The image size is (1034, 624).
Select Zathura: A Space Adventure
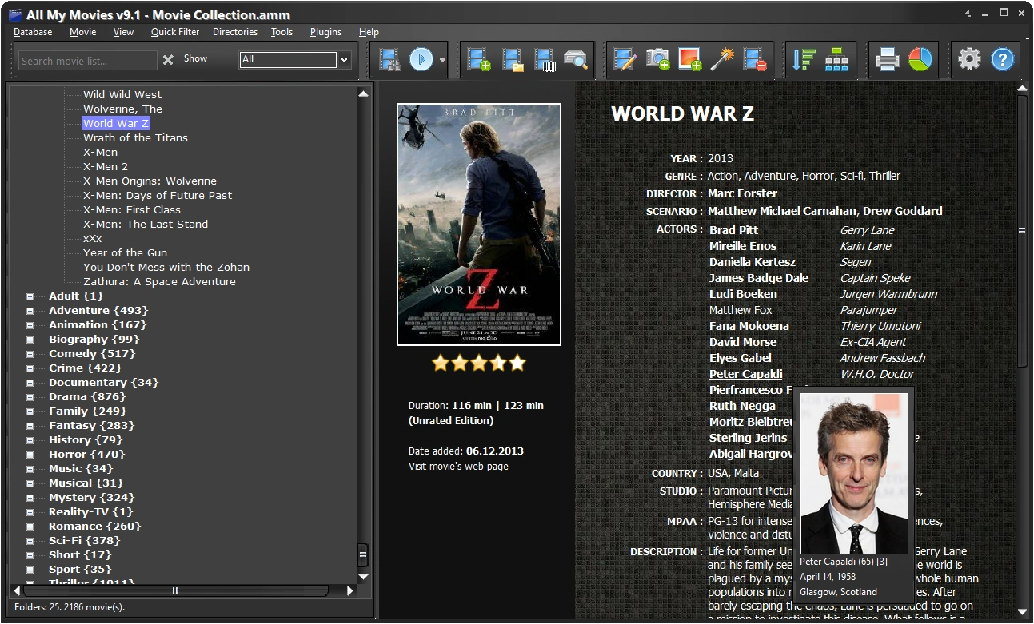(x=159, y=281)
